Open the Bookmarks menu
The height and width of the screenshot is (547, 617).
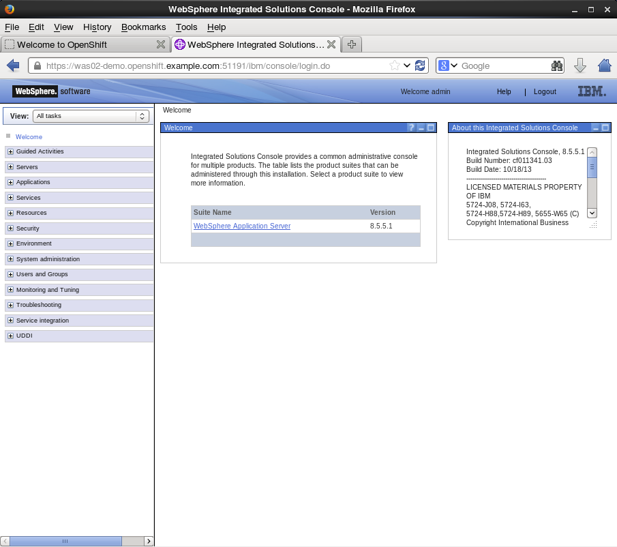pos(144,27)
